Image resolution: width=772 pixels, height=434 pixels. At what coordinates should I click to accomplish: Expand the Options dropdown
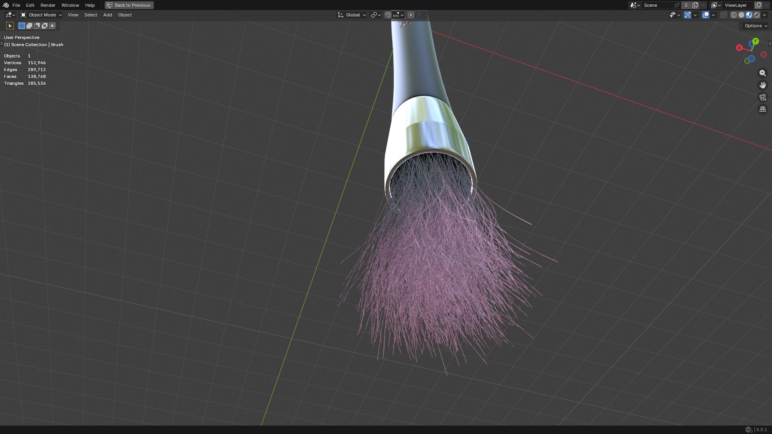pos(756,26)
